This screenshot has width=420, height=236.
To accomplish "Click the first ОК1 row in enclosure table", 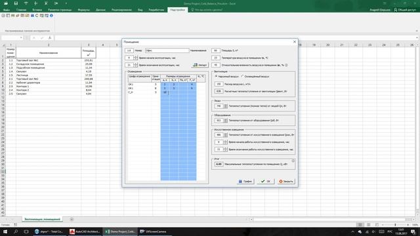I will pos(166,85).
